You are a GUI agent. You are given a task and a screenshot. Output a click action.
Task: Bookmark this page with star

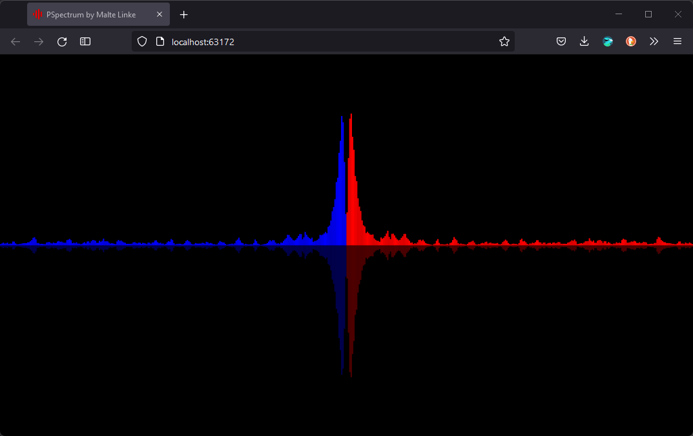coord(504,41)
